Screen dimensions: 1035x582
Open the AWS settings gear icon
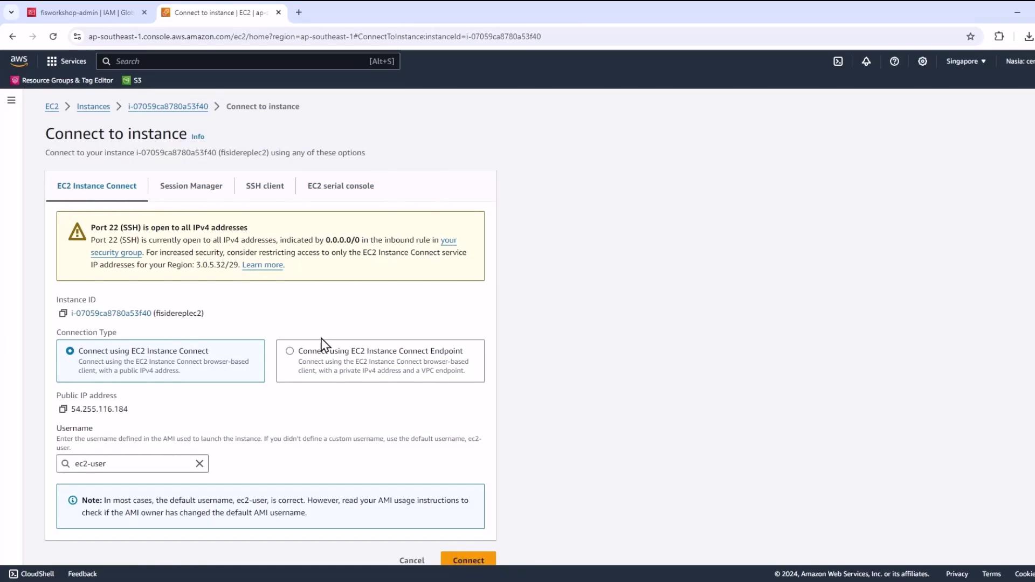922,61
